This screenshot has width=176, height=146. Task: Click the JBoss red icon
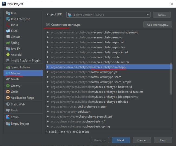point(8,25)
